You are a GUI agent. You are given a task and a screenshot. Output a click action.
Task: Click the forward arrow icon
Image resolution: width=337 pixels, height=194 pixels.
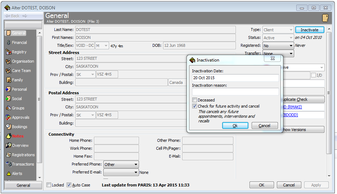click(25, 16)
